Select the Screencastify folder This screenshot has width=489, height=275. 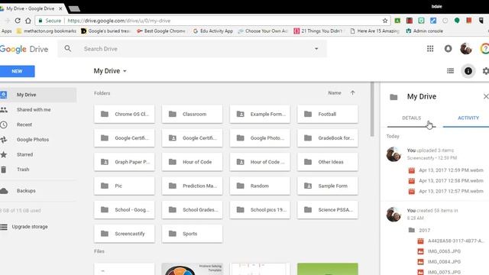pyautogui.click(x=124, y=234)
